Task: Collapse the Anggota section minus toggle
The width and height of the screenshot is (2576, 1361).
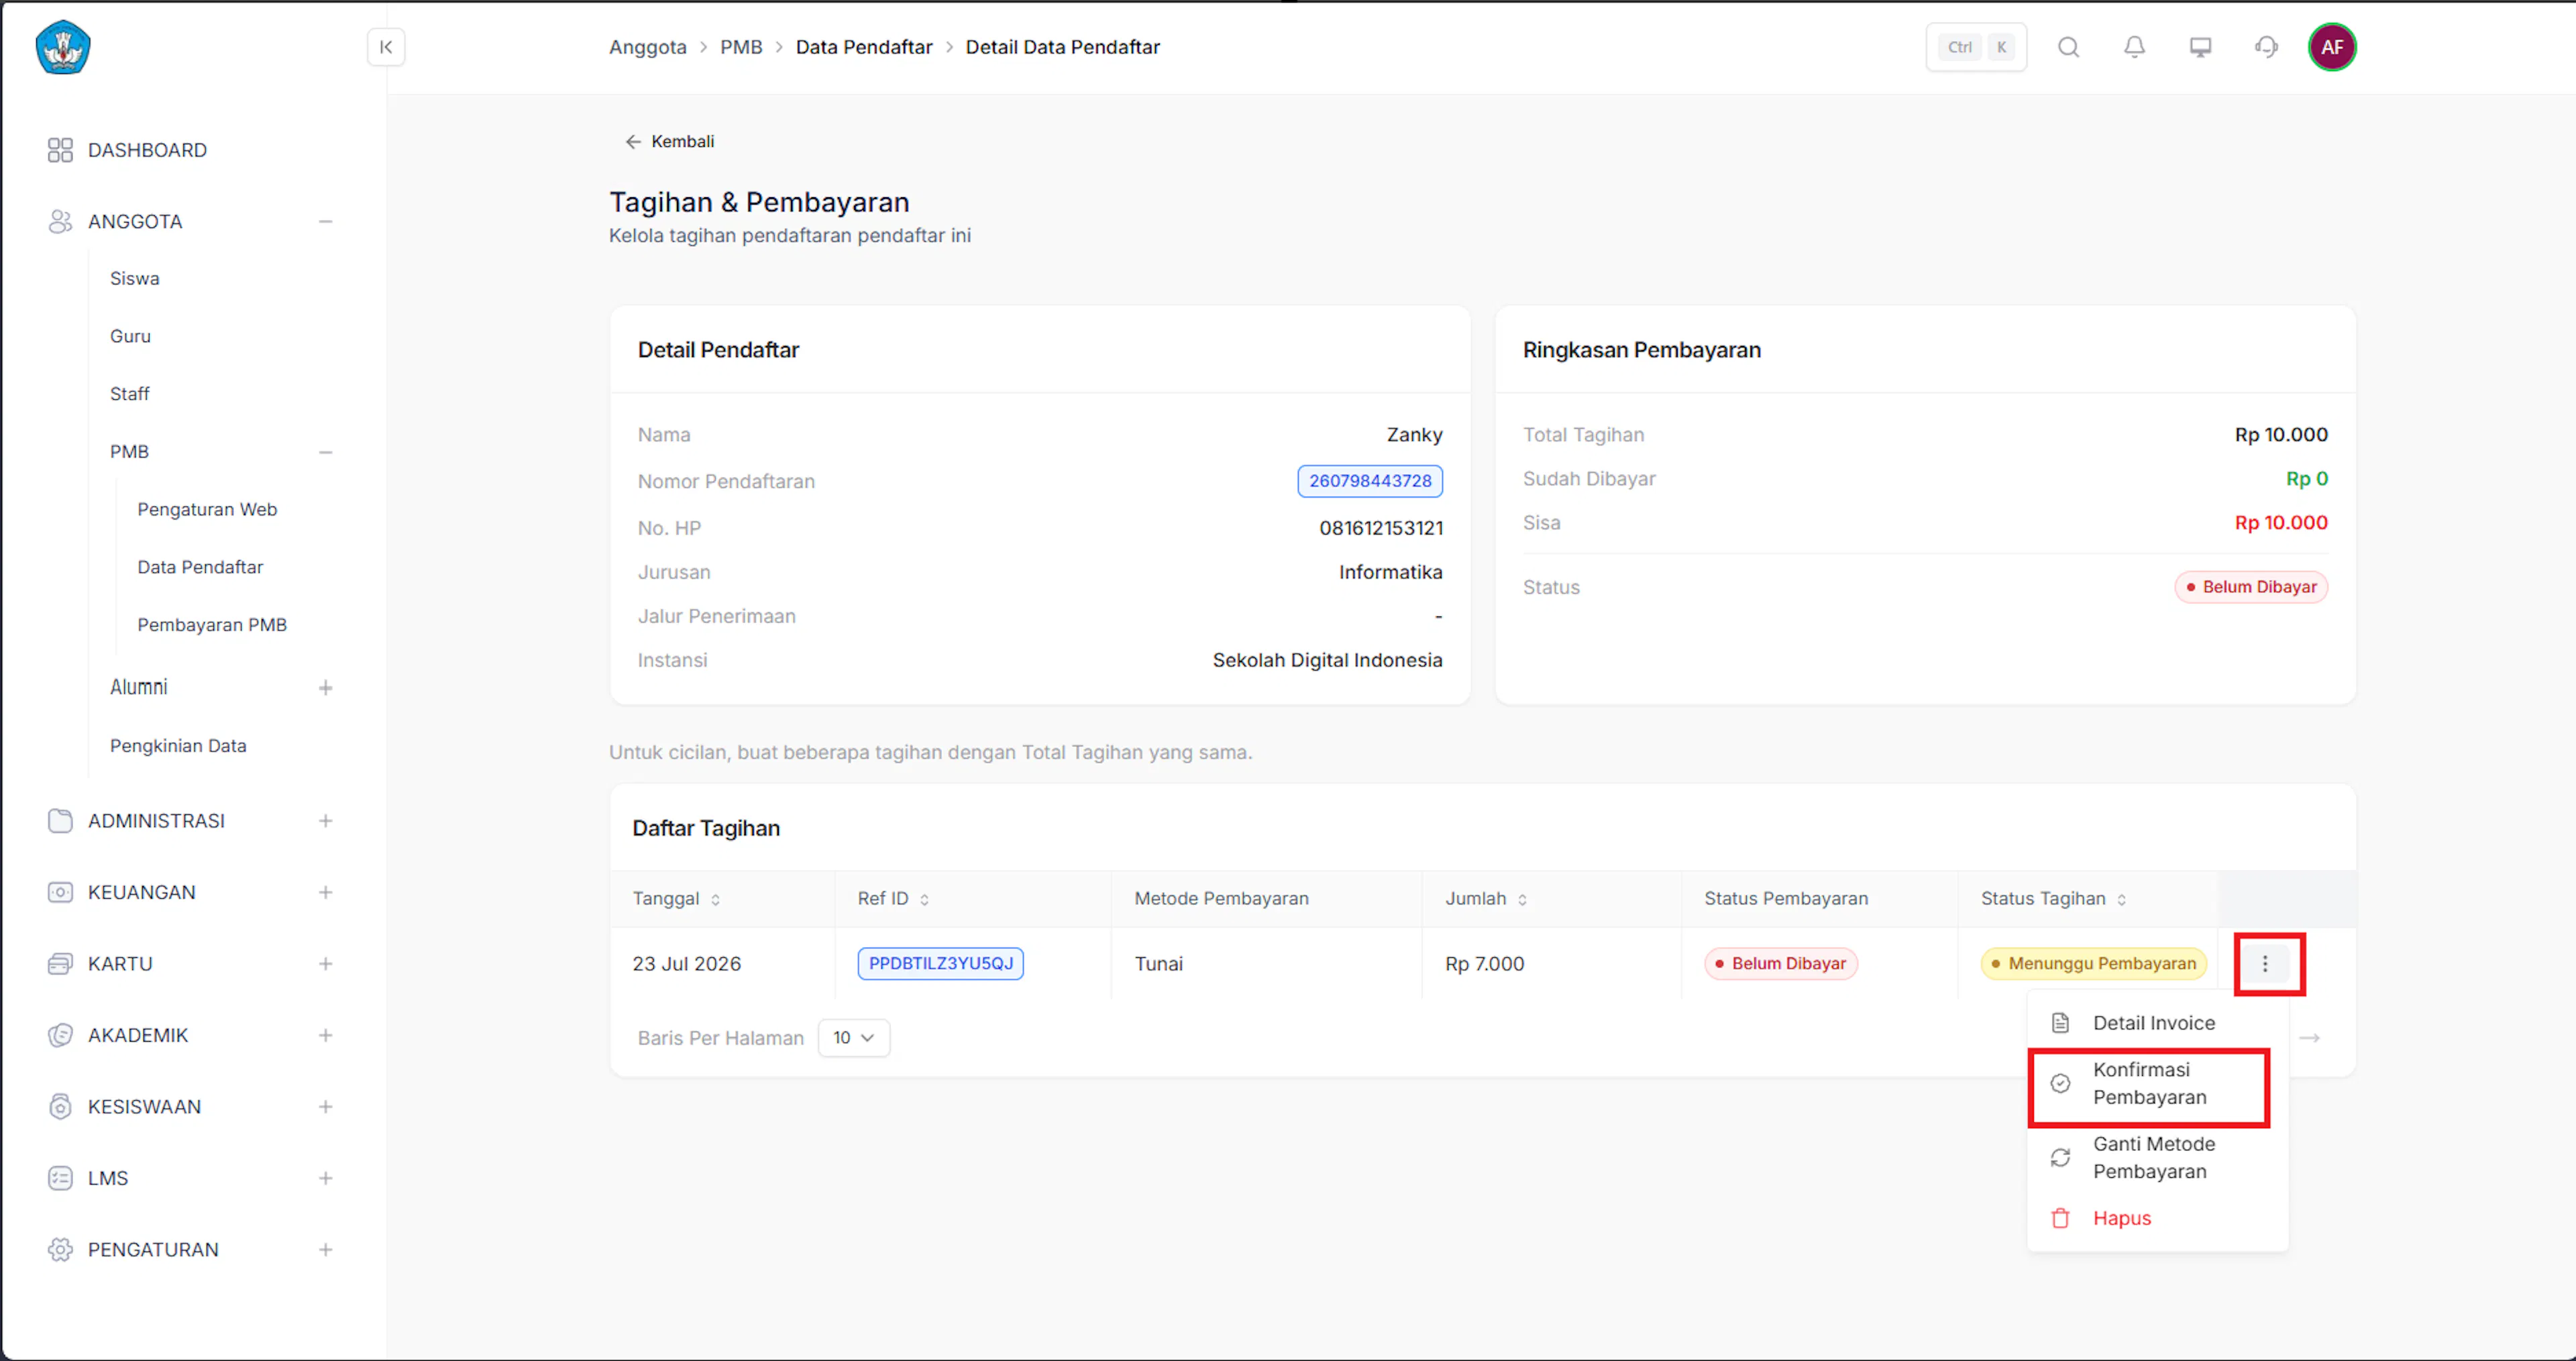Action: click(325, 221)
